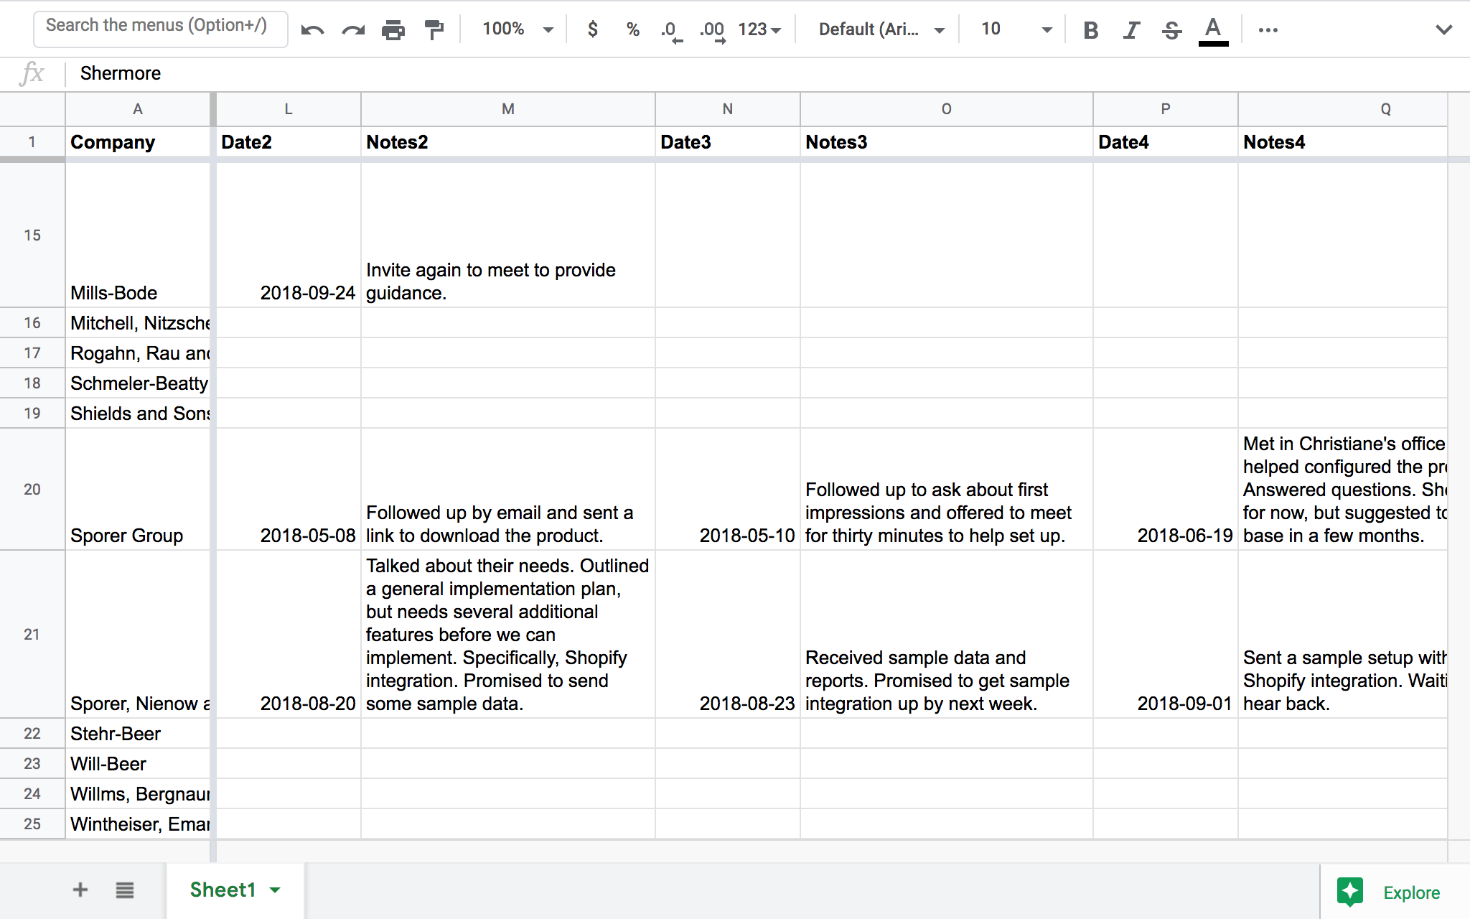
Task: Open the text color picker
Action: (x=1212, y=29)
